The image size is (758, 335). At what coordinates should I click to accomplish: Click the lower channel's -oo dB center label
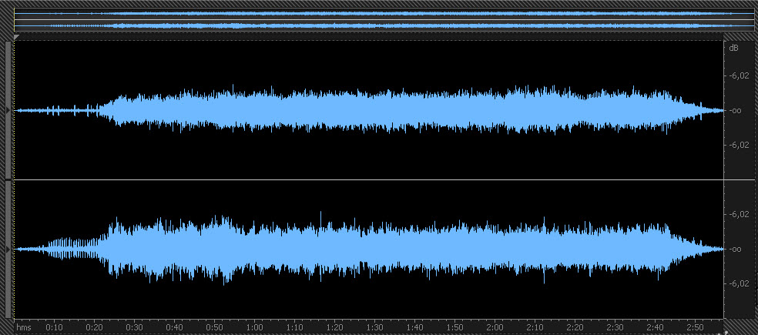pos(736,250)
